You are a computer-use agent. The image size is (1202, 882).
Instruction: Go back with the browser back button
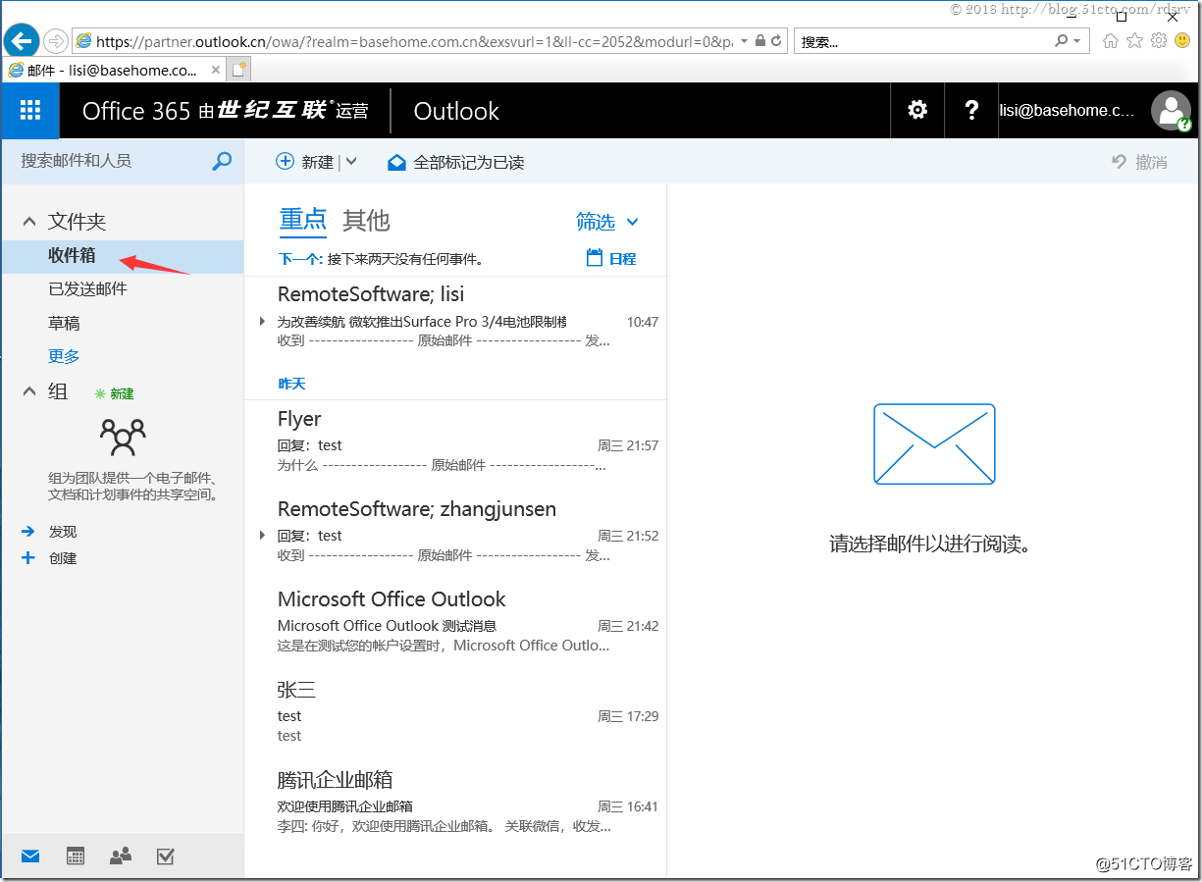pos(22,41)
